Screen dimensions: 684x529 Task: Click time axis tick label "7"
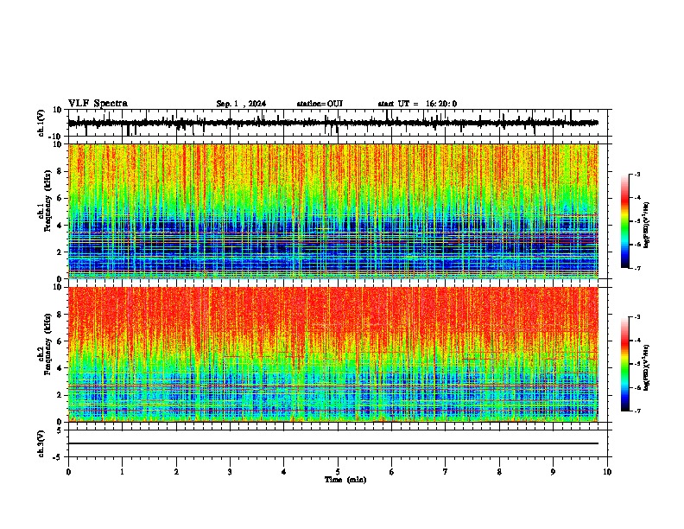click(446, 472)
